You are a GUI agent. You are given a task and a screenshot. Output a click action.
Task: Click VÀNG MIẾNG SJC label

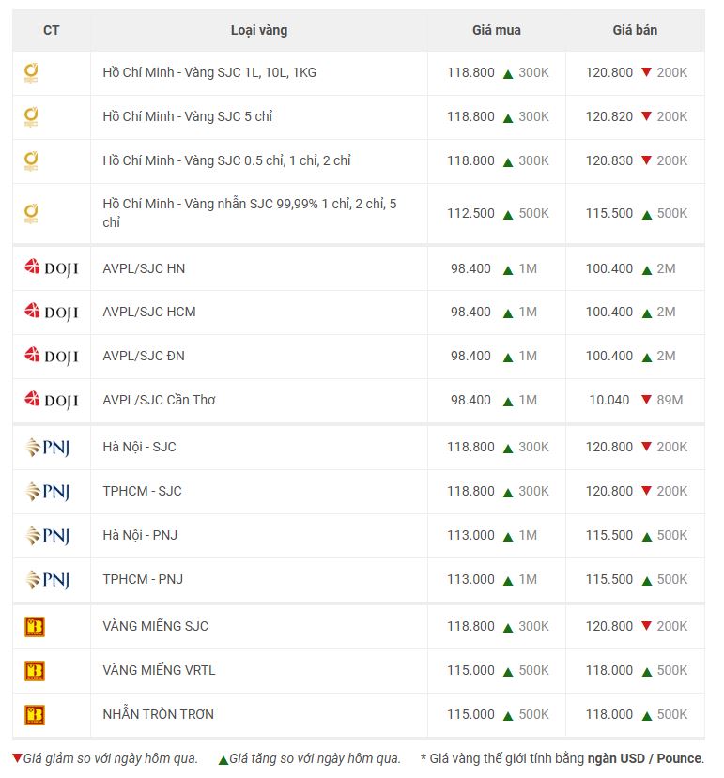point(156,626)
